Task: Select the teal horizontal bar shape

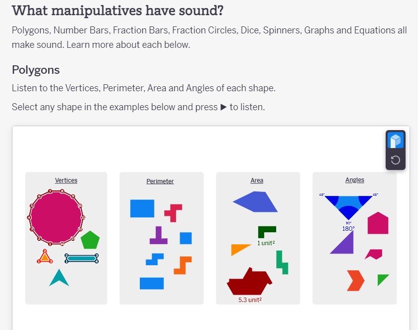Action: pyautogui.click(x=82, y=259)
